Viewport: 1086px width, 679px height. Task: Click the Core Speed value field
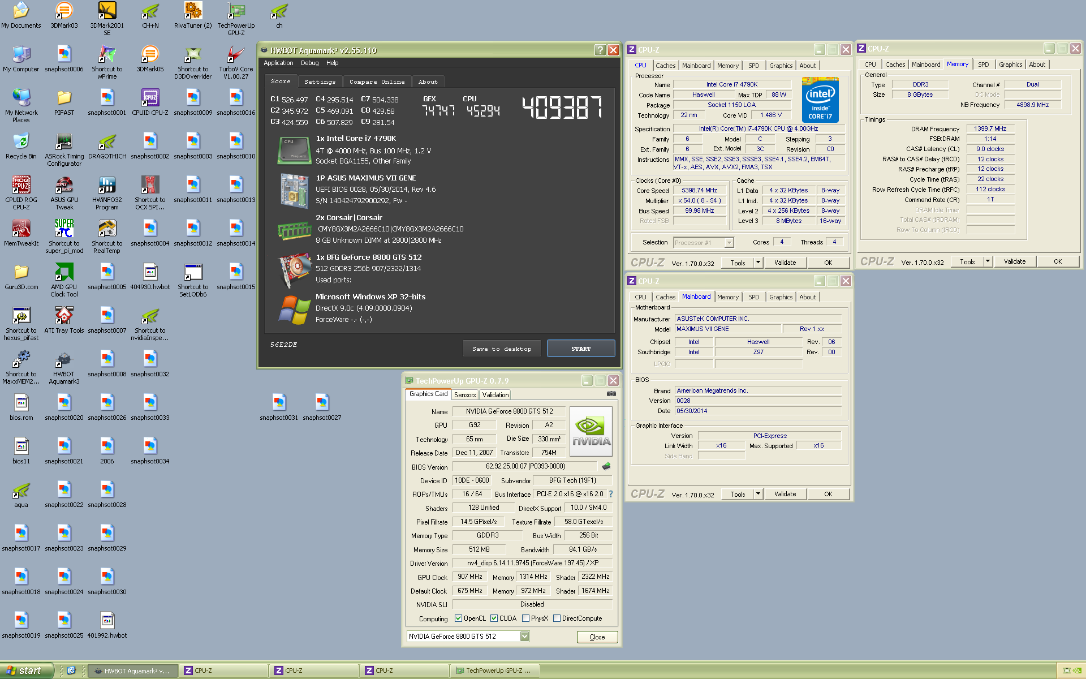(x=700, y=191)
